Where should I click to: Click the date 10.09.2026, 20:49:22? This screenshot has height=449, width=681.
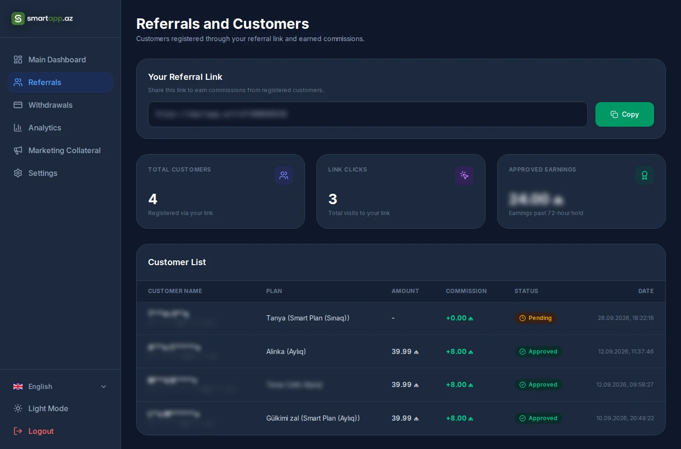[x=625, y=418]
